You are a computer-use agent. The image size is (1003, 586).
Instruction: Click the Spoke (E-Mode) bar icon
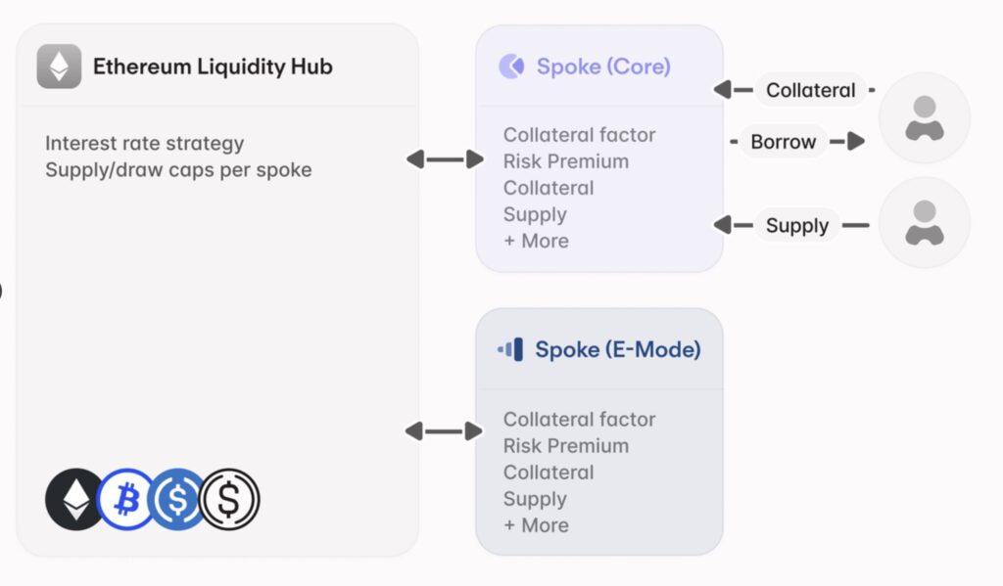coord(510,349)
